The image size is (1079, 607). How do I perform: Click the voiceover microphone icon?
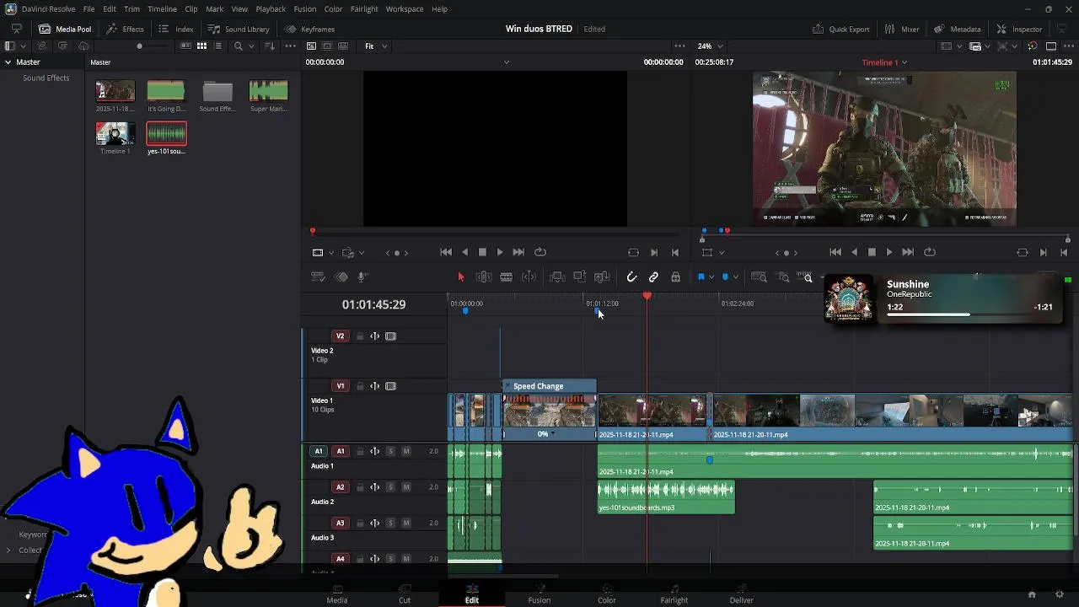click(x=362, y=277)
